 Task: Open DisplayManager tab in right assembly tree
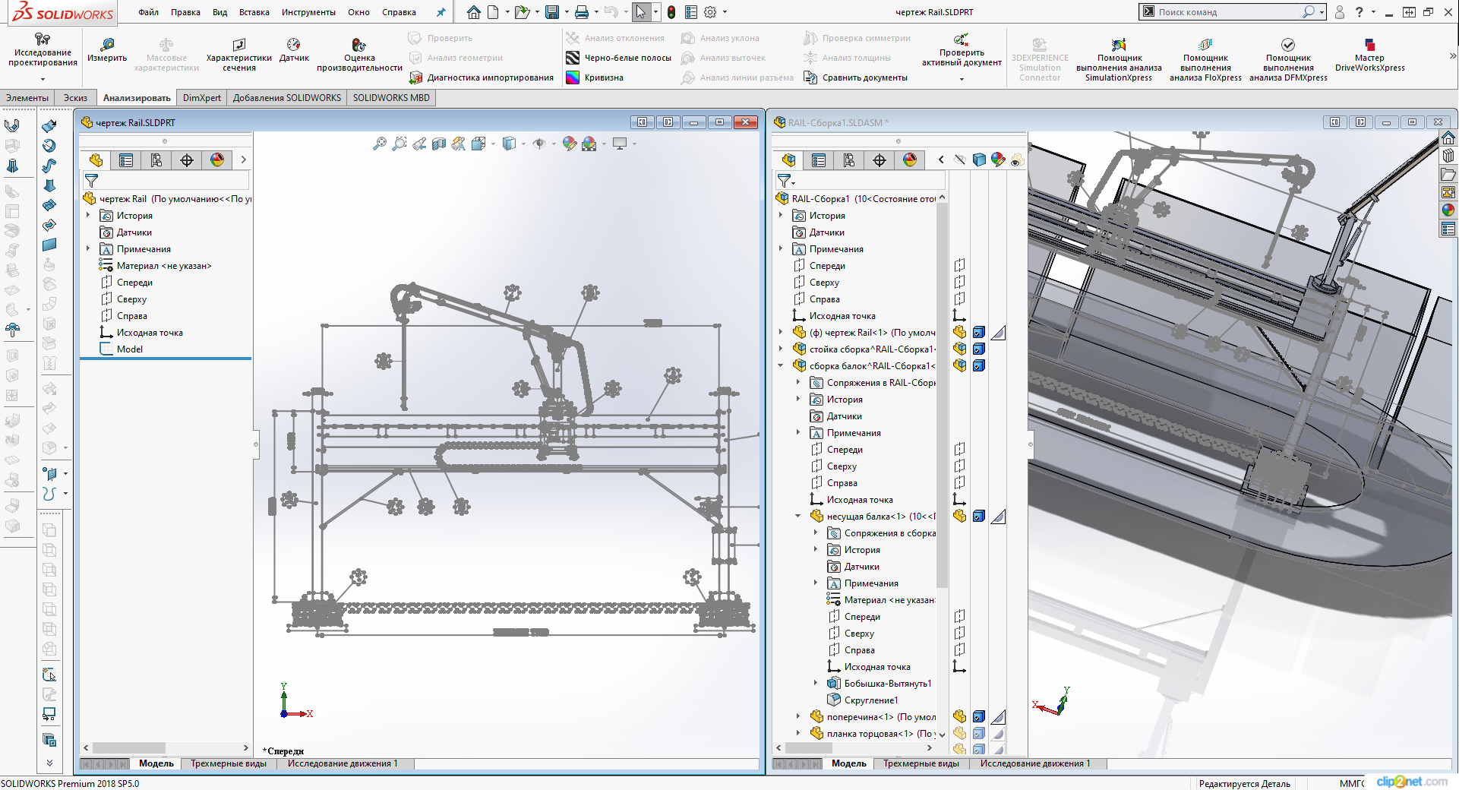910,160
